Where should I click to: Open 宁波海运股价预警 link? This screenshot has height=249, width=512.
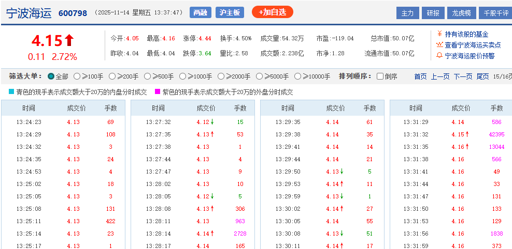coord(470,56)
